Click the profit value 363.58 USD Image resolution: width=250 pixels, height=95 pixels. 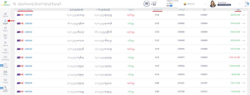(x=235, y=15)
